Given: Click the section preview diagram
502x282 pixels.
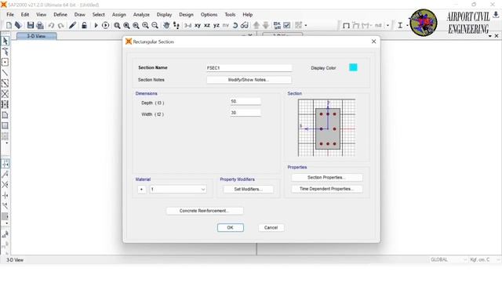Looking at the screenshot, I should (x=327, y=128).
